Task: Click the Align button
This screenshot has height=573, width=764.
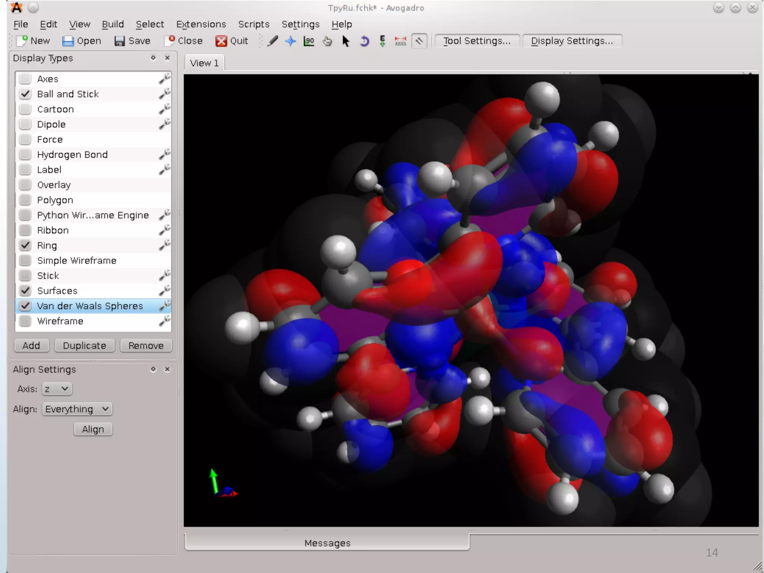Action: (x=93, y=429)
